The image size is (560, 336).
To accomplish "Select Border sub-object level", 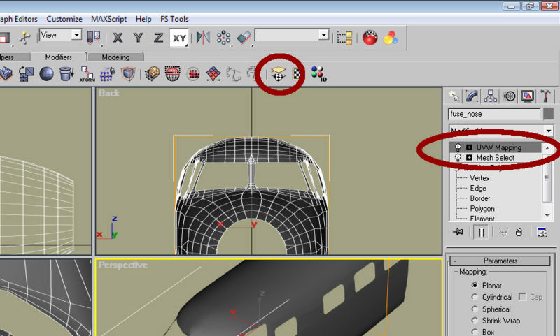I will coord(480,198).
